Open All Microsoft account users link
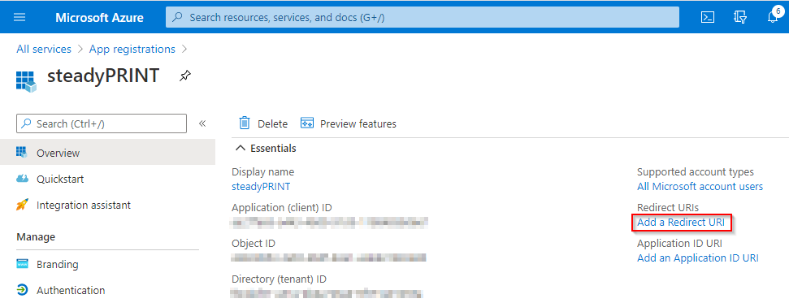Screen dimensions: 789x303 coord(700,186)
